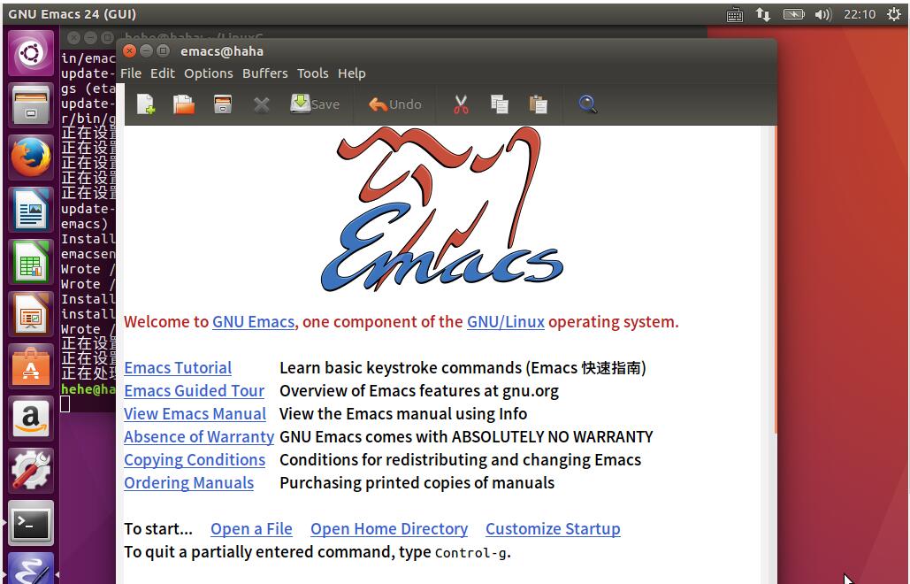Click the Cut scissors icon
This screenshot has width=910, height=584.
461,104
